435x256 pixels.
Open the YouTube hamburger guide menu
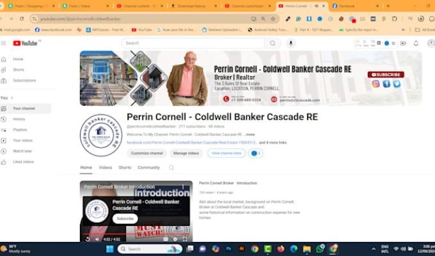click(4, 43)
